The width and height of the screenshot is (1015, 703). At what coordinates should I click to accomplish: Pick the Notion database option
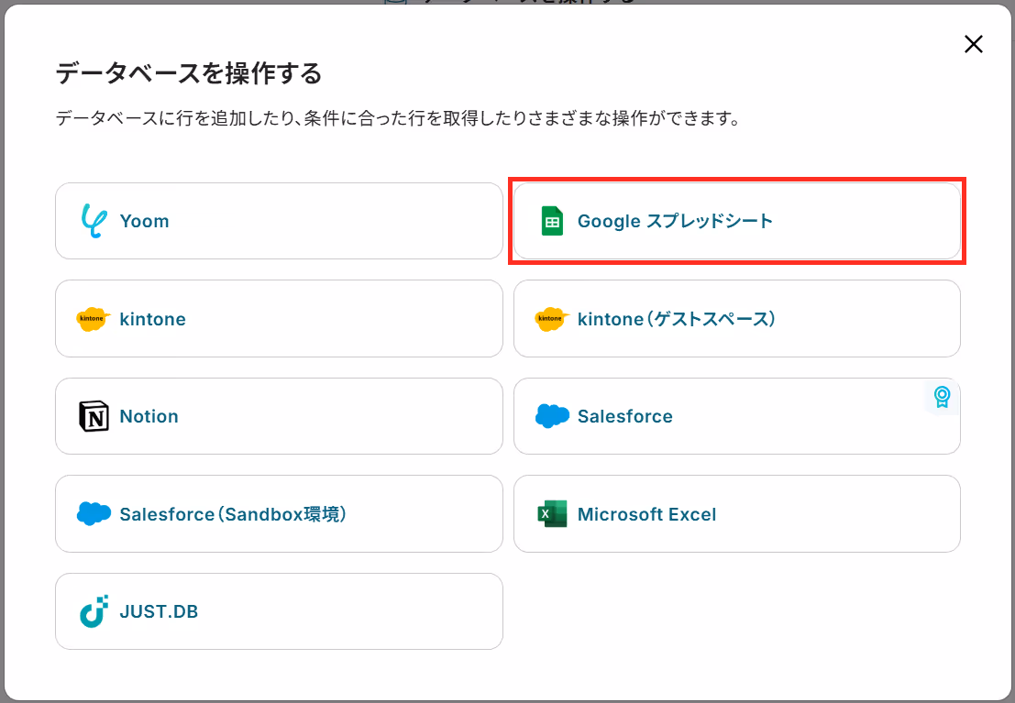point(279,416)
